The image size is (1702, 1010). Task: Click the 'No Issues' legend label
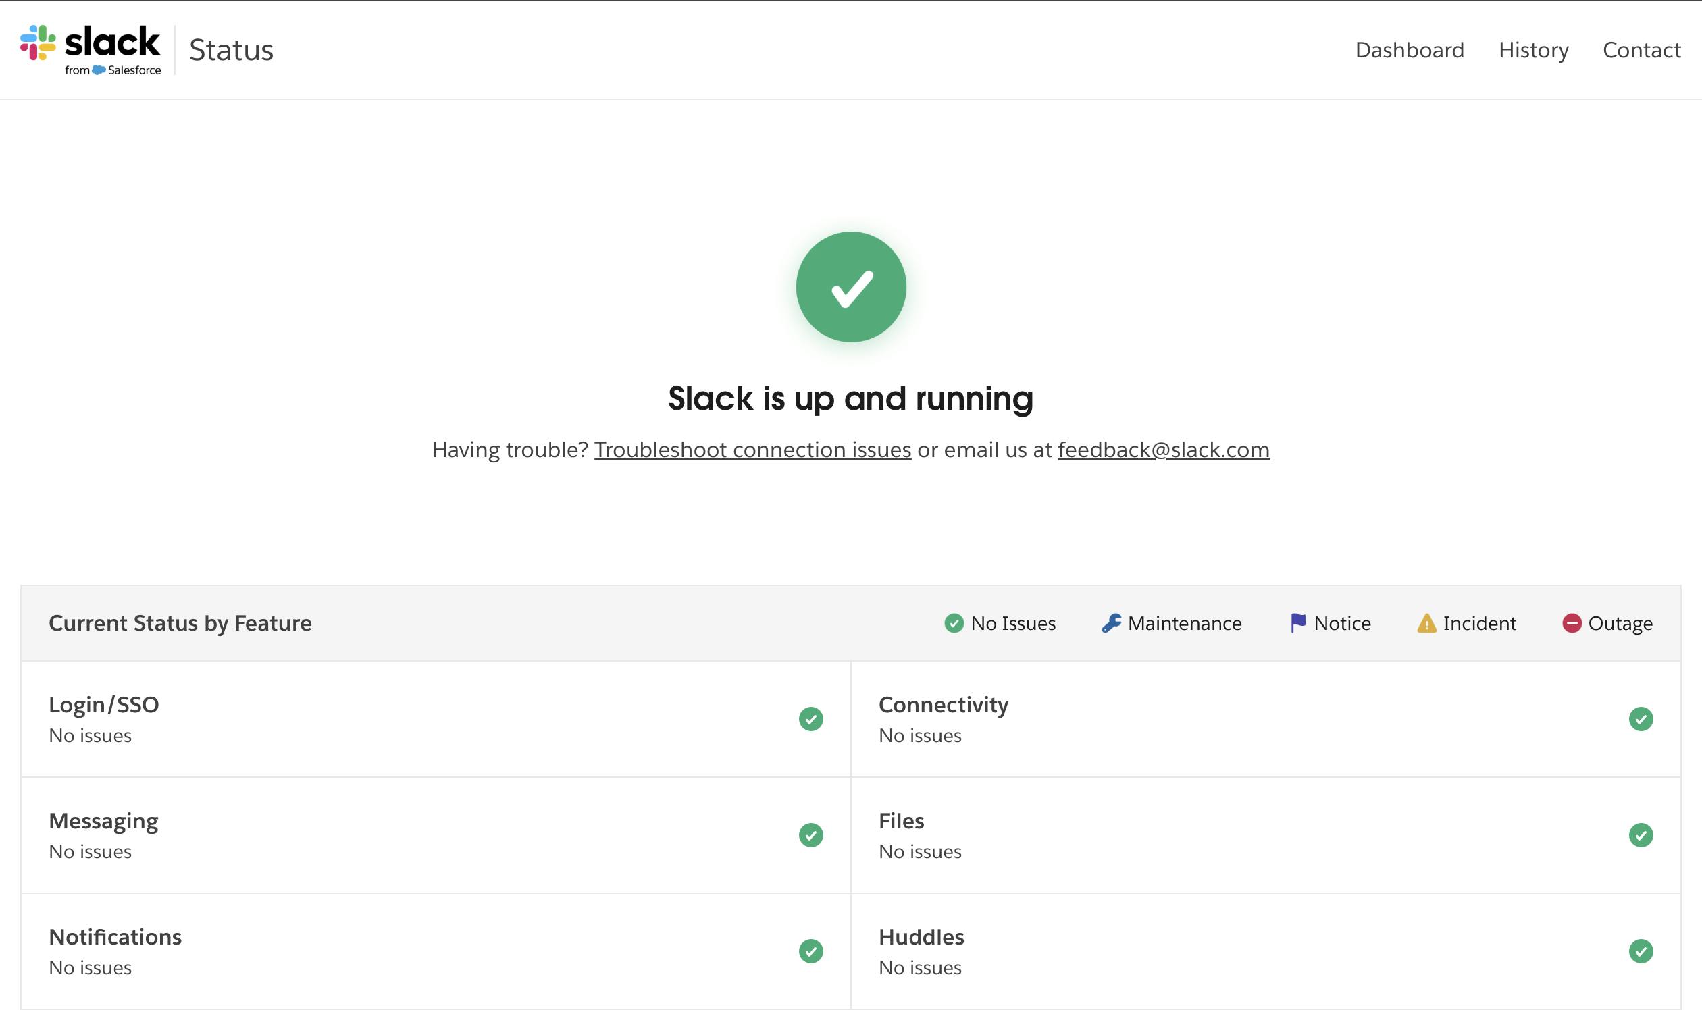coord(1013,623)
